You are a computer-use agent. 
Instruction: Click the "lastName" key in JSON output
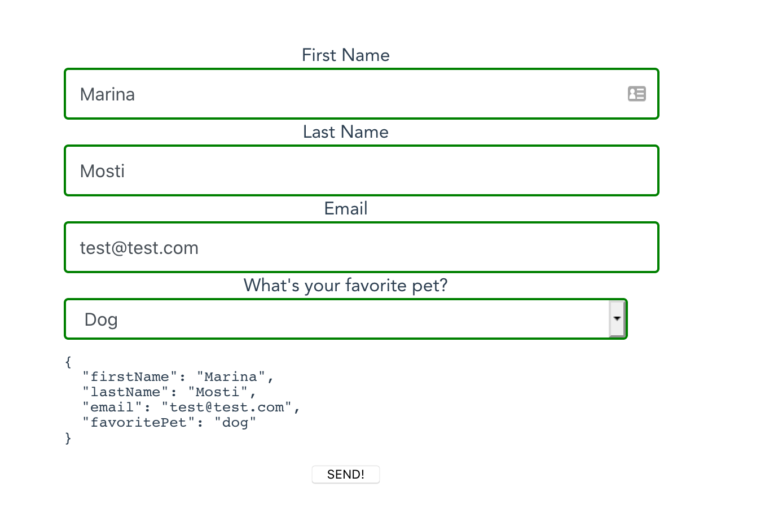point(125,392)
